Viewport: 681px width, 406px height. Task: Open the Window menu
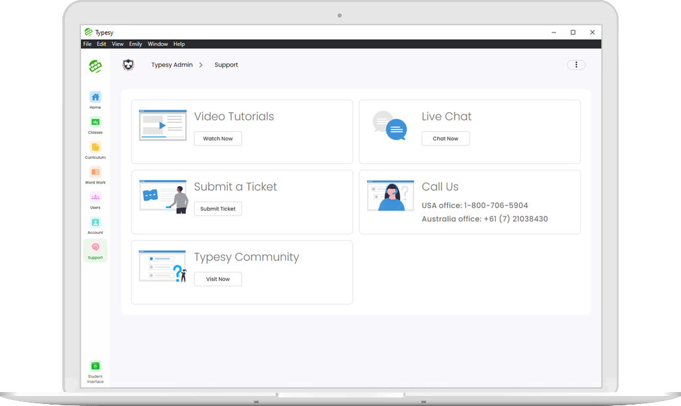[x=158, y=44]
